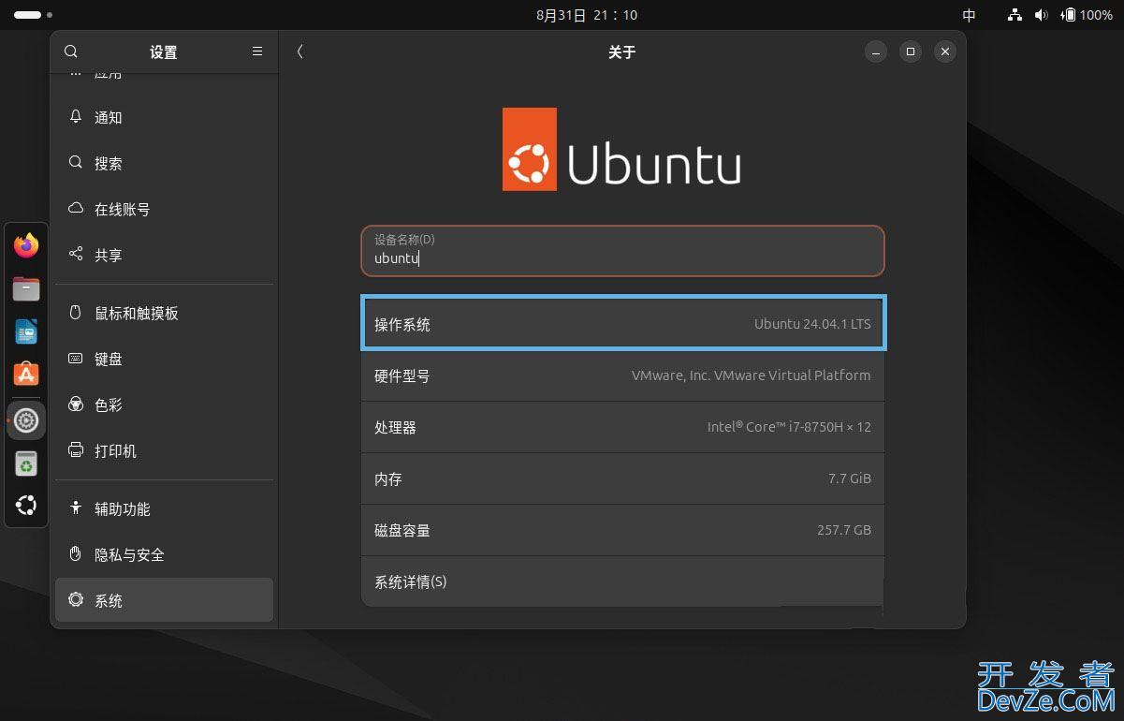The height and width of the screenshot is (721, 1124).
Task: Open the search icon in Settings header
Action: [71, 51]
